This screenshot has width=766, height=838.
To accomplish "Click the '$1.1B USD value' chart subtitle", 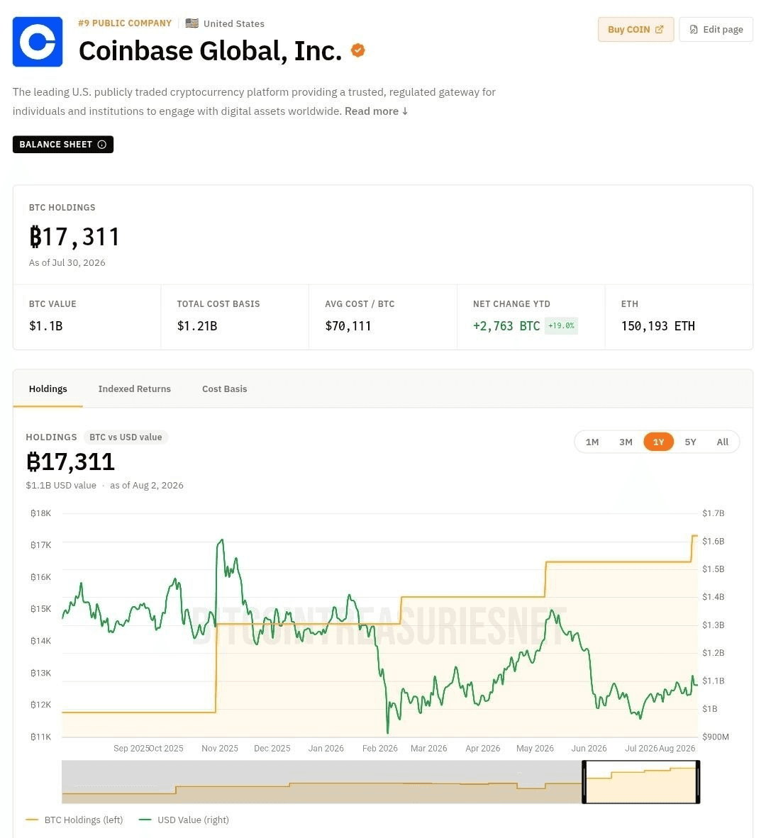I will [61, 485].
